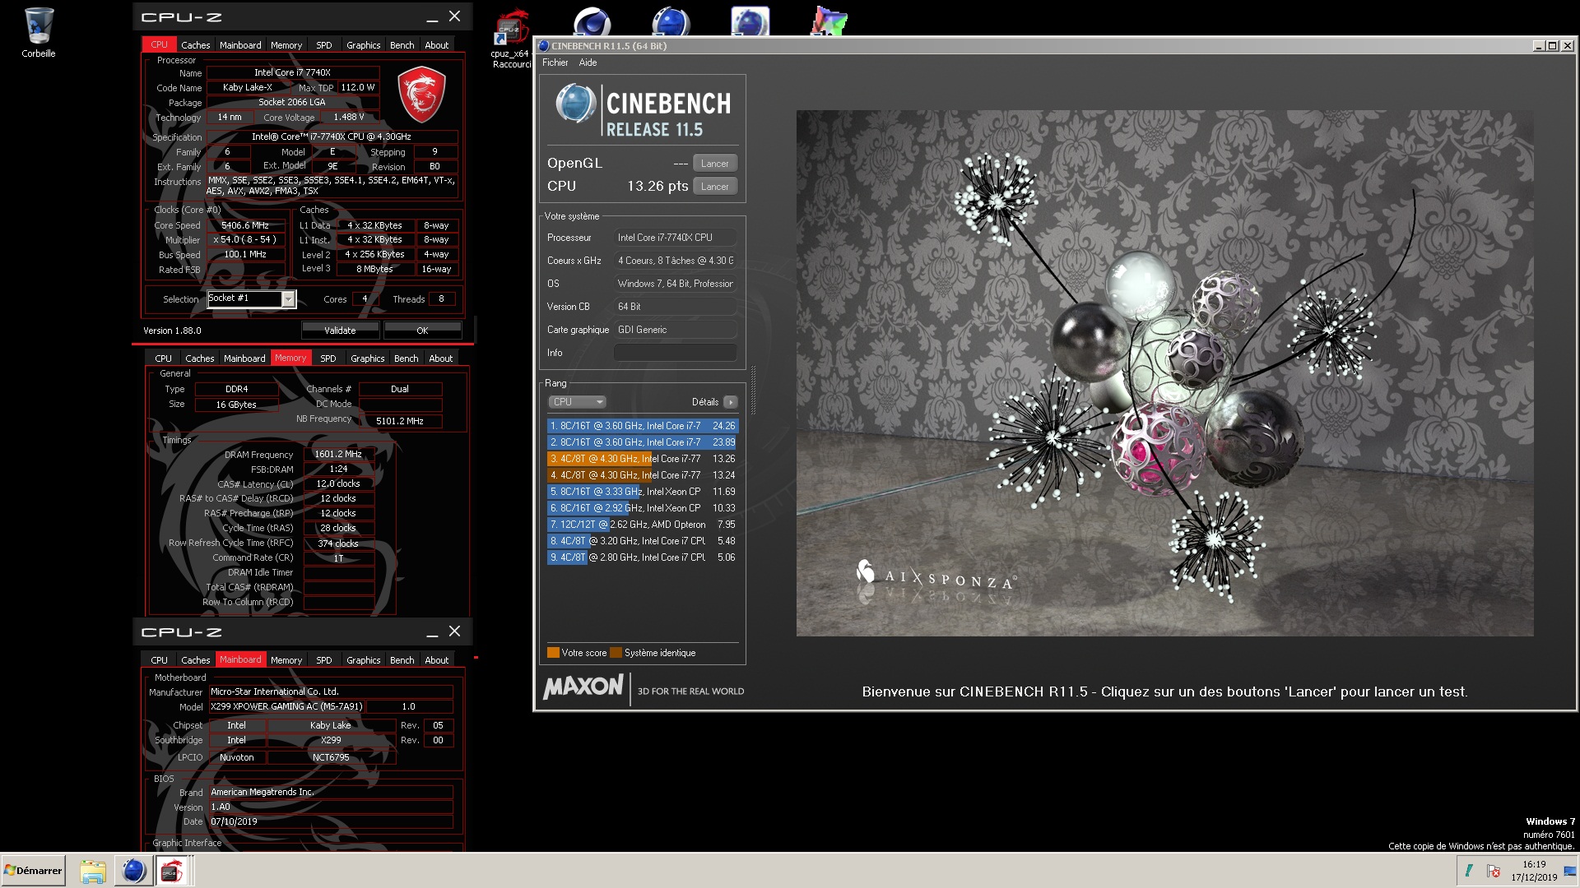This screenshot has height=888, width=1580.
Task: Select the AMD Opteron ranking row
Action: click(642, 525)
